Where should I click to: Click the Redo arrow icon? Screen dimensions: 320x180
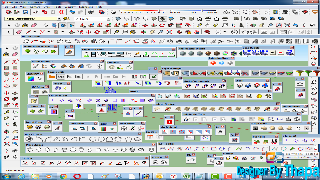[x=80, y=12]
